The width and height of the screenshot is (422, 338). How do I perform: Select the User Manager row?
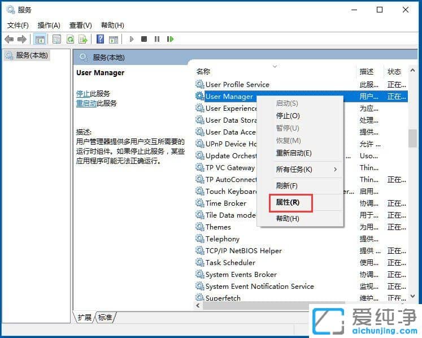(x=301, y=97)
